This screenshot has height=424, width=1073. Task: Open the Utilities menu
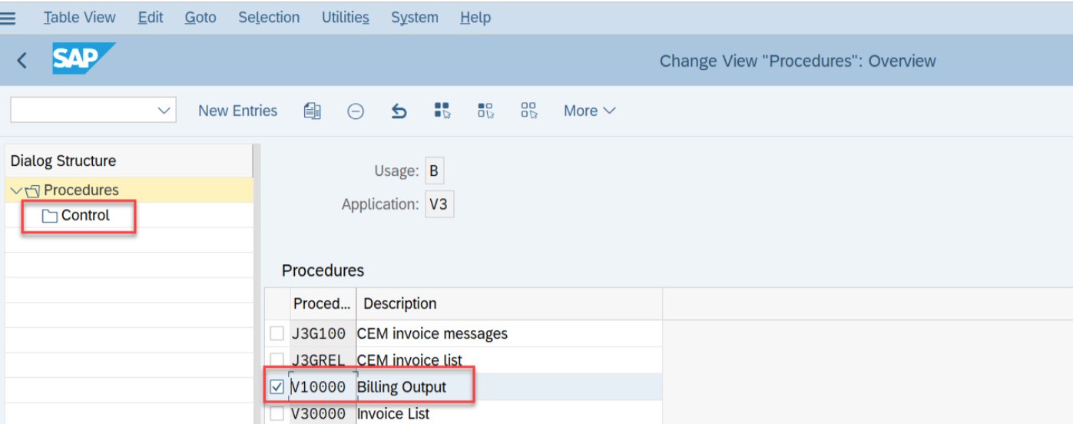click(345, 17)
